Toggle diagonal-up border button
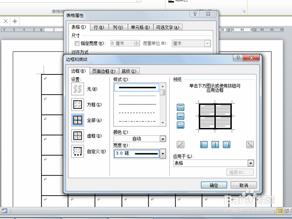The image size is (292, 219). 180,145
